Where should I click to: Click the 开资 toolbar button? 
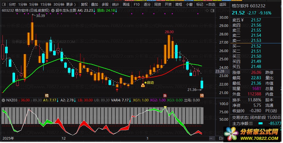pos(168,4)
